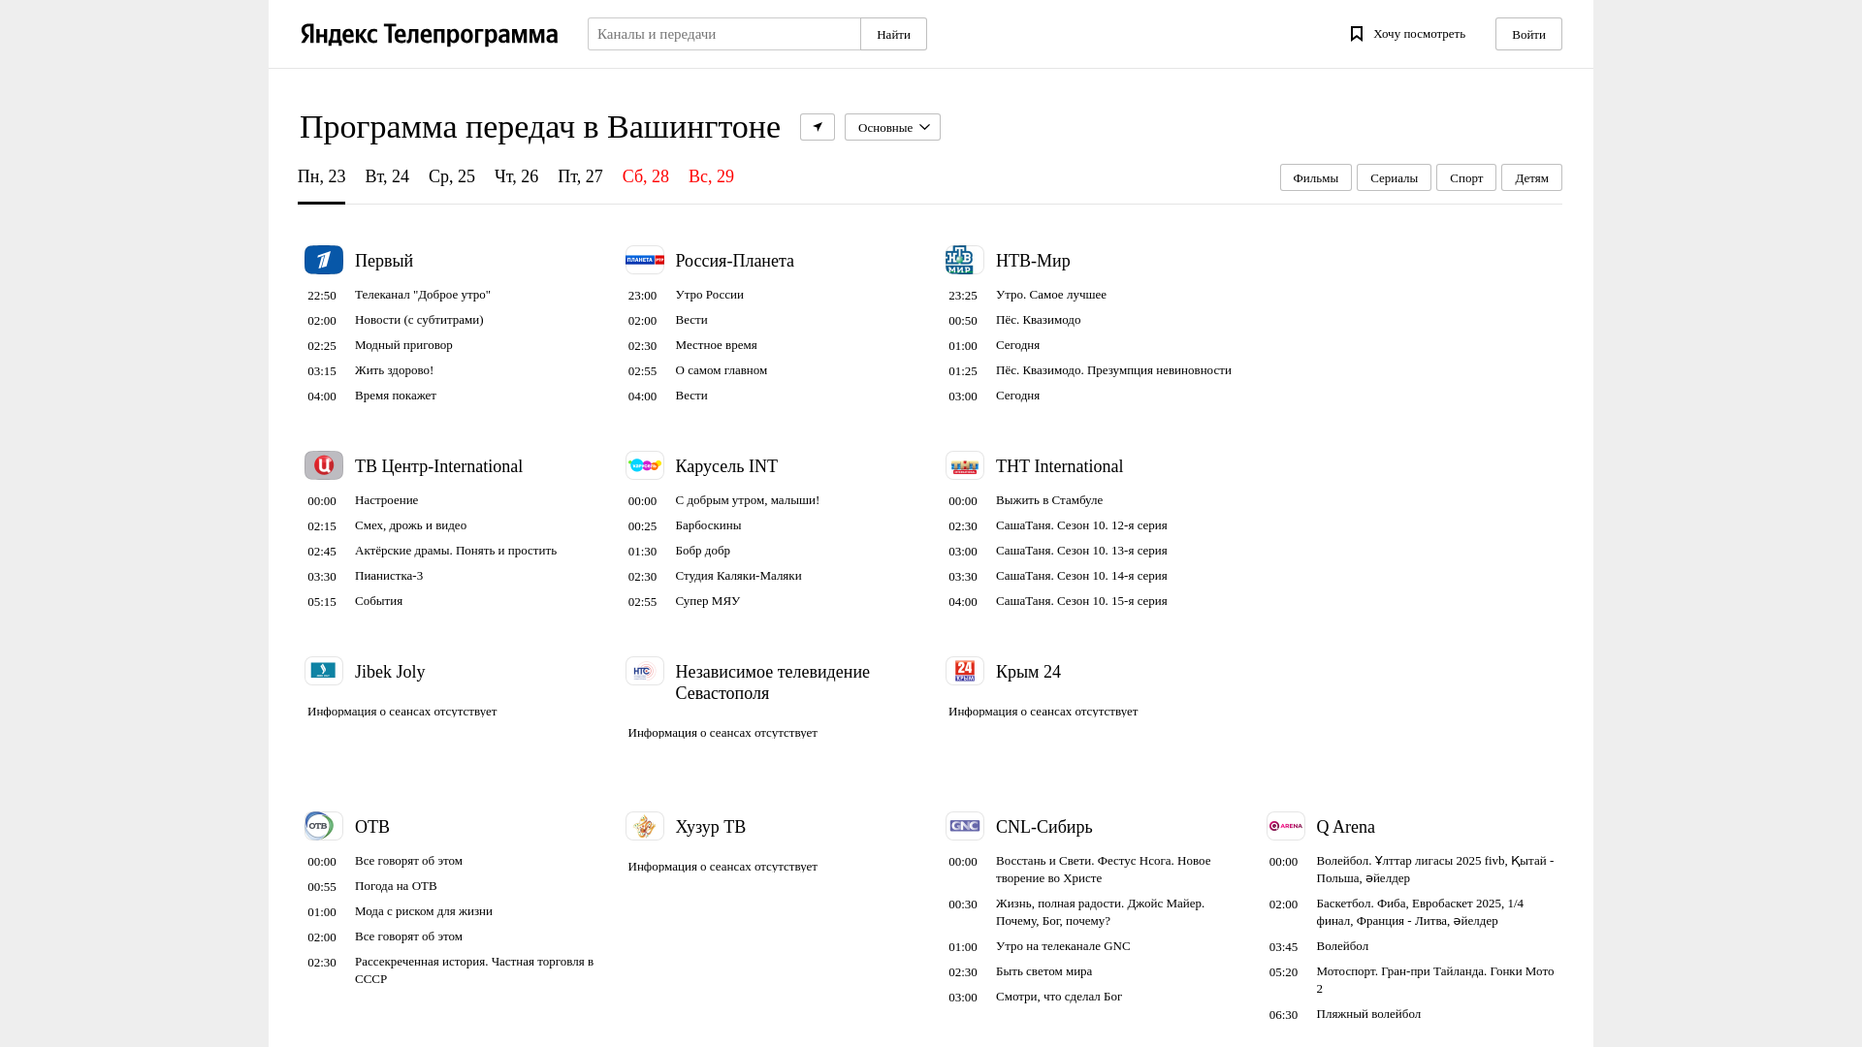Open the Хузур ТВ channel title

coord(710,827)
